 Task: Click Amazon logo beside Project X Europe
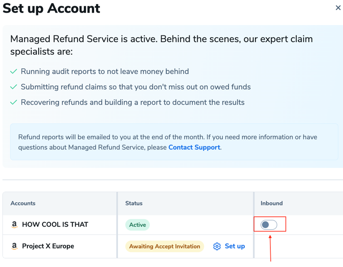14,246
